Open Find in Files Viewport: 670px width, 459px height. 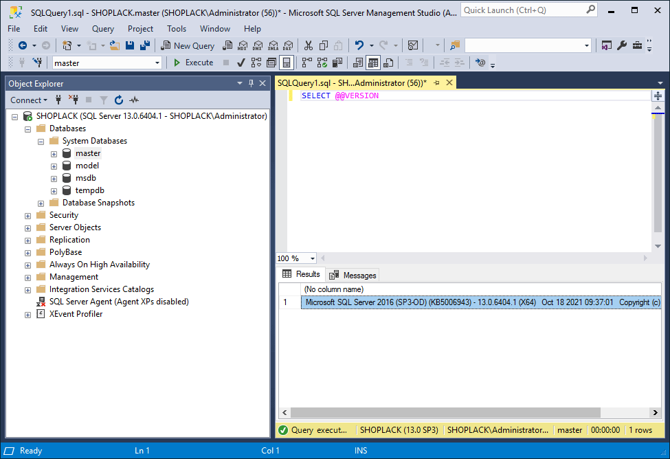[455, 45]
